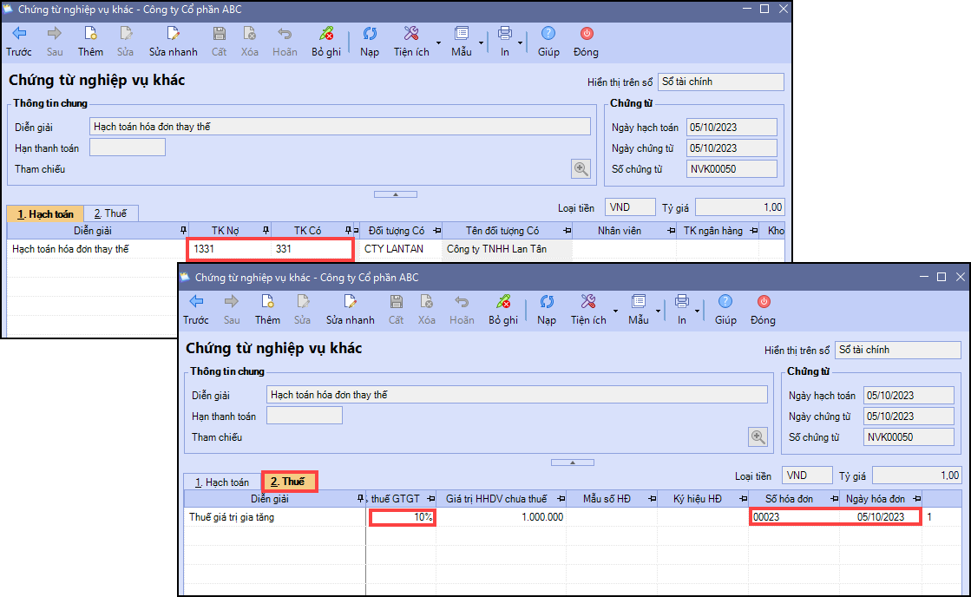Open Tiện ích tools icon in the back window

411,34
